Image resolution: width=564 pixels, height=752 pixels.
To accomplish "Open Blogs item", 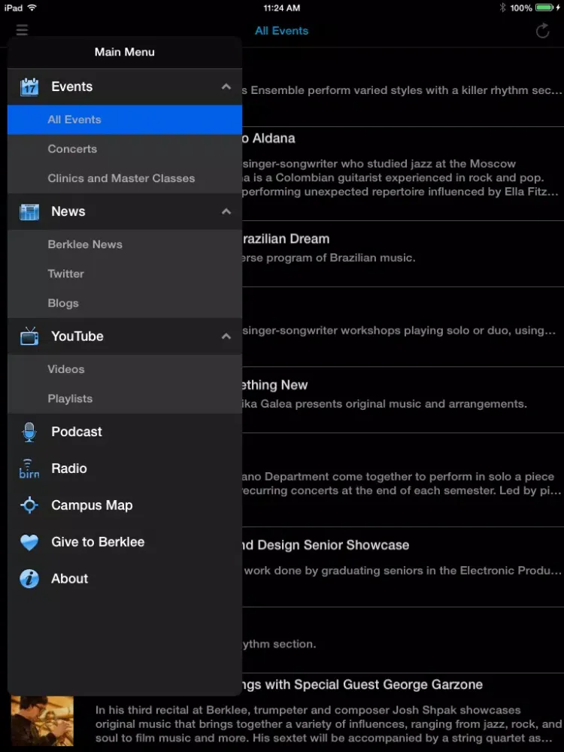I will pyautogui.click(x=125, y=303).
